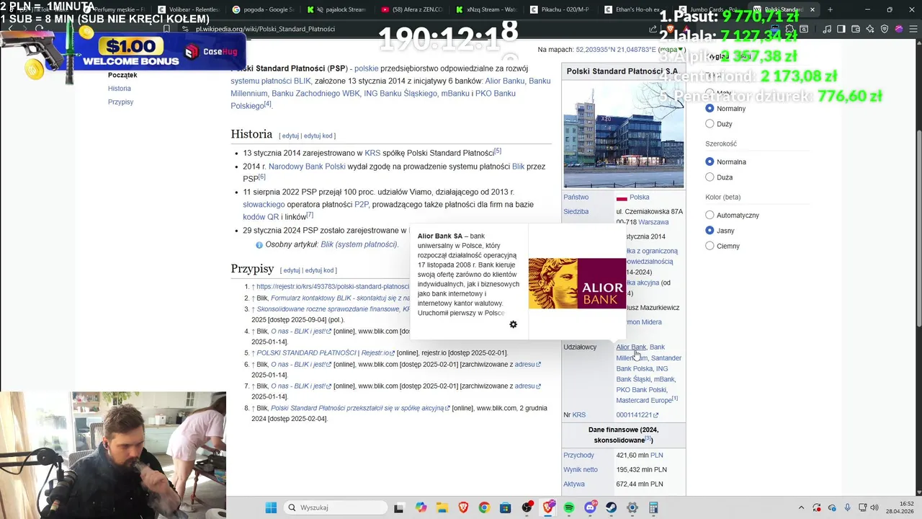Go to Początek in the sidebar contents
The height and width of the screenshot is (519, 922).
pos(122,75)
